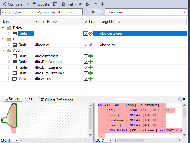Viewport: 190px width, 143px height.
Task: Go to next difference down arrow
Action: [x=102, y=4]
